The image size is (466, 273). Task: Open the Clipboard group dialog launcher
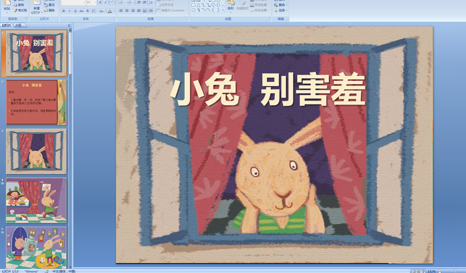click(27, 19)
